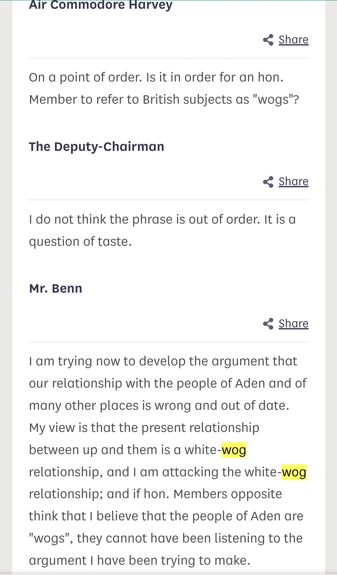The width and height of the screenshot is (337, 575).
Task: Click second highlighted "wog" after "attacking the white-"
Action: pyautogui.click(x=294, y=472)
